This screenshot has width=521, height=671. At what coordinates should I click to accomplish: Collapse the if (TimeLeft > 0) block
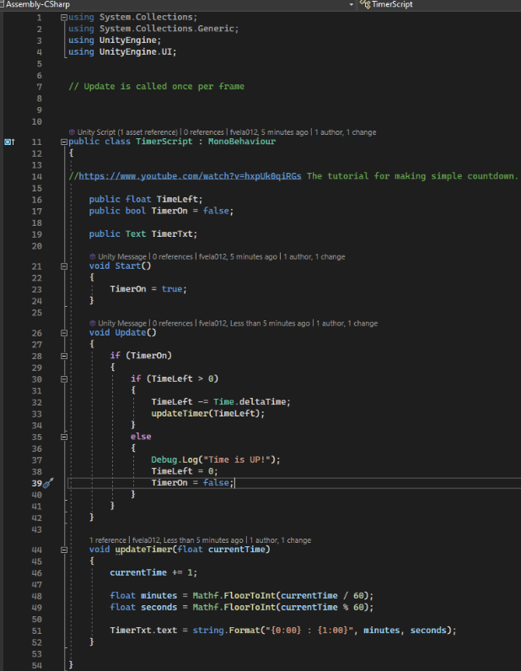pyautogui.click(x=64, y=379)
